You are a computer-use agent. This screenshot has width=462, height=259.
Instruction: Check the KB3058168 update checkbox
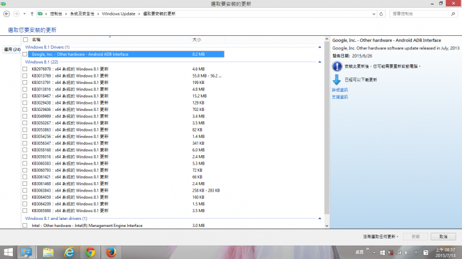point(25,150)
